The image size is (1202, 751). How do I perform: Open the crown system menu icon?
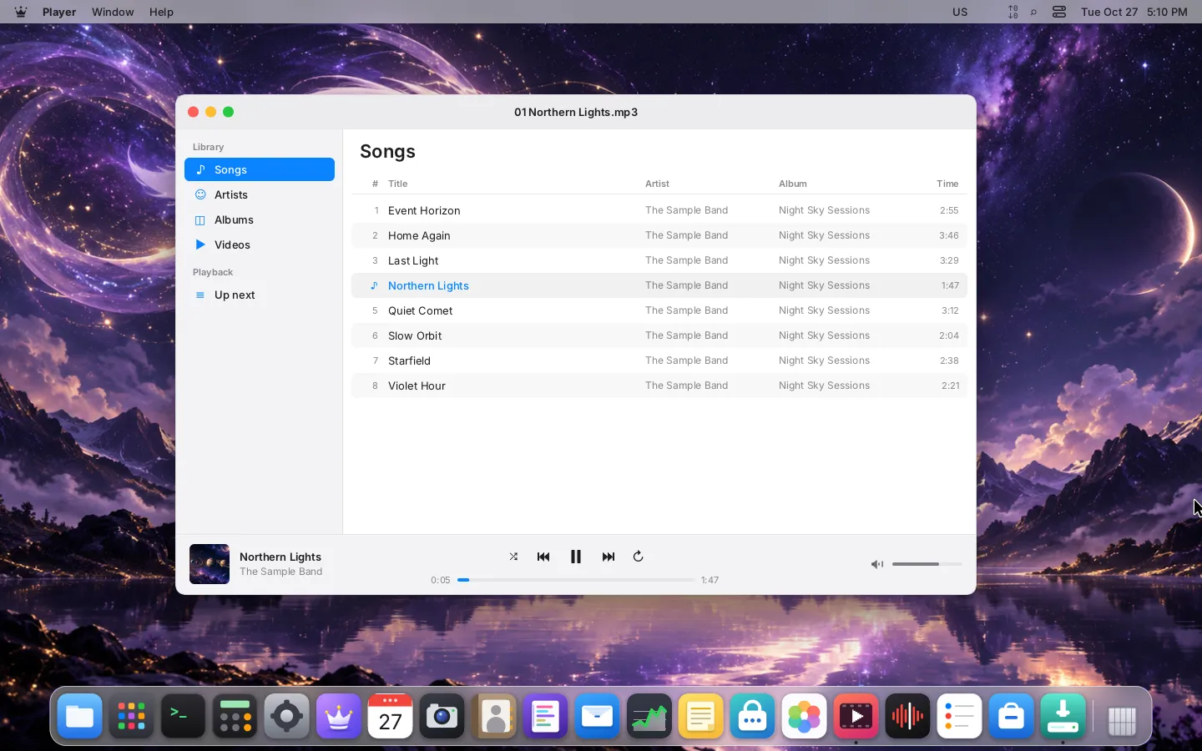21,12
